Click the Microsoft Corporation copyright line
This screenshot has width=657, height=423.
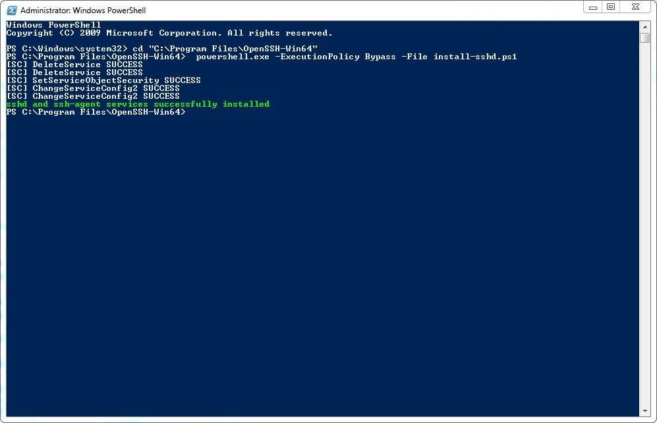[x=168, y=32]
